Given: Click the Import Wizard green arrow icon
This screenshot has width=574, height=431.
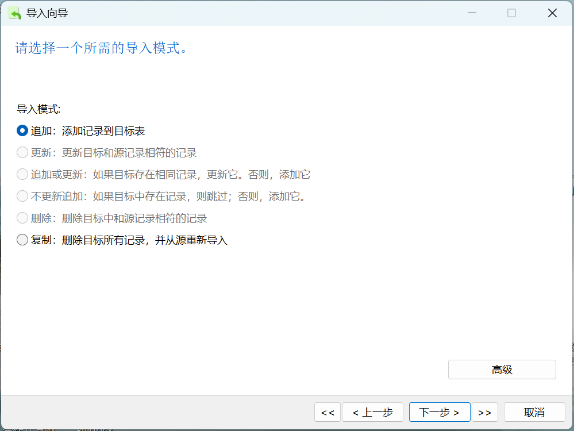Looking at the screenshot, I should point(14,13).
